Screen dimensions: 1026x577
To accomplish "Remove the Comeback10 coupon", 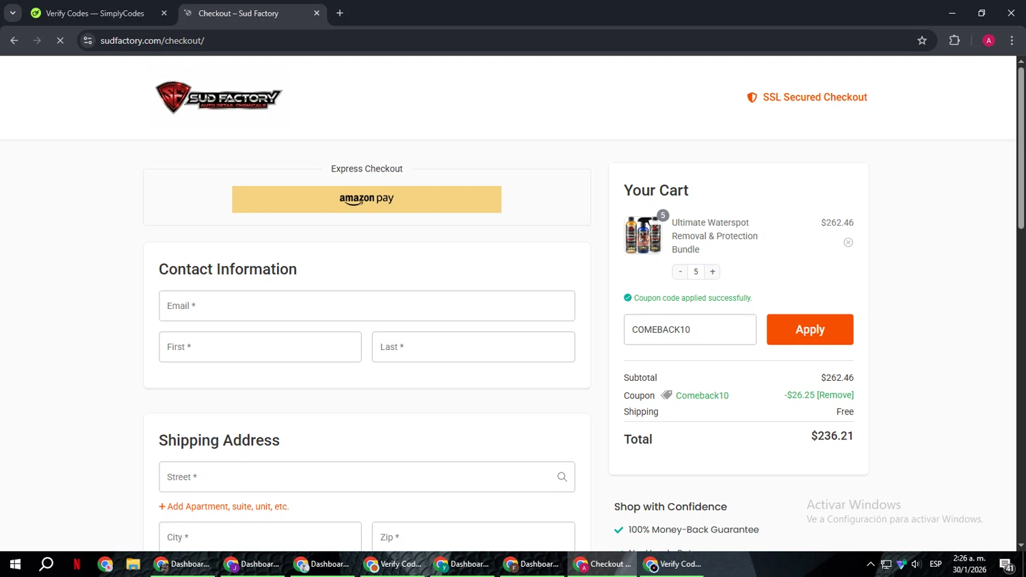I will [x=835, y=395].
